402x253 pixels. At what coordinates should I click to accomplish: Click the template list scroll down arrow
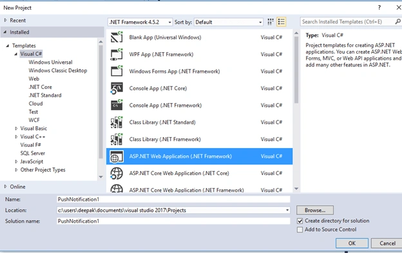[x=296, y=189]
